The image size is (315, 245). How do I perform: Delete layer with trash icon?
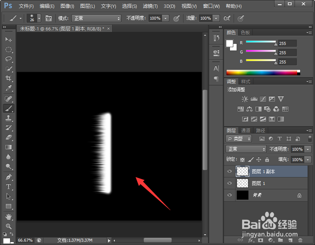point(300,240)
